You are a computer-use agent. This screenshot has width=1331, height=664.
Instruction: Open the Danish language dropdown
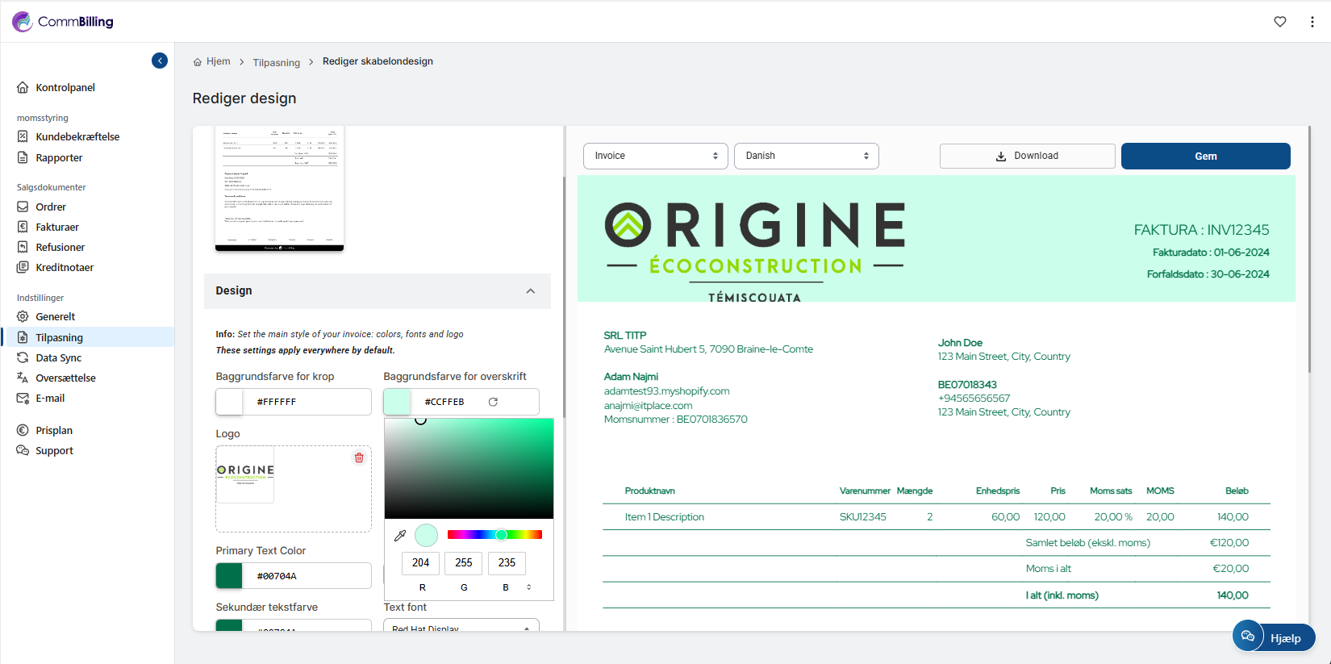click(x=806, y=156)
